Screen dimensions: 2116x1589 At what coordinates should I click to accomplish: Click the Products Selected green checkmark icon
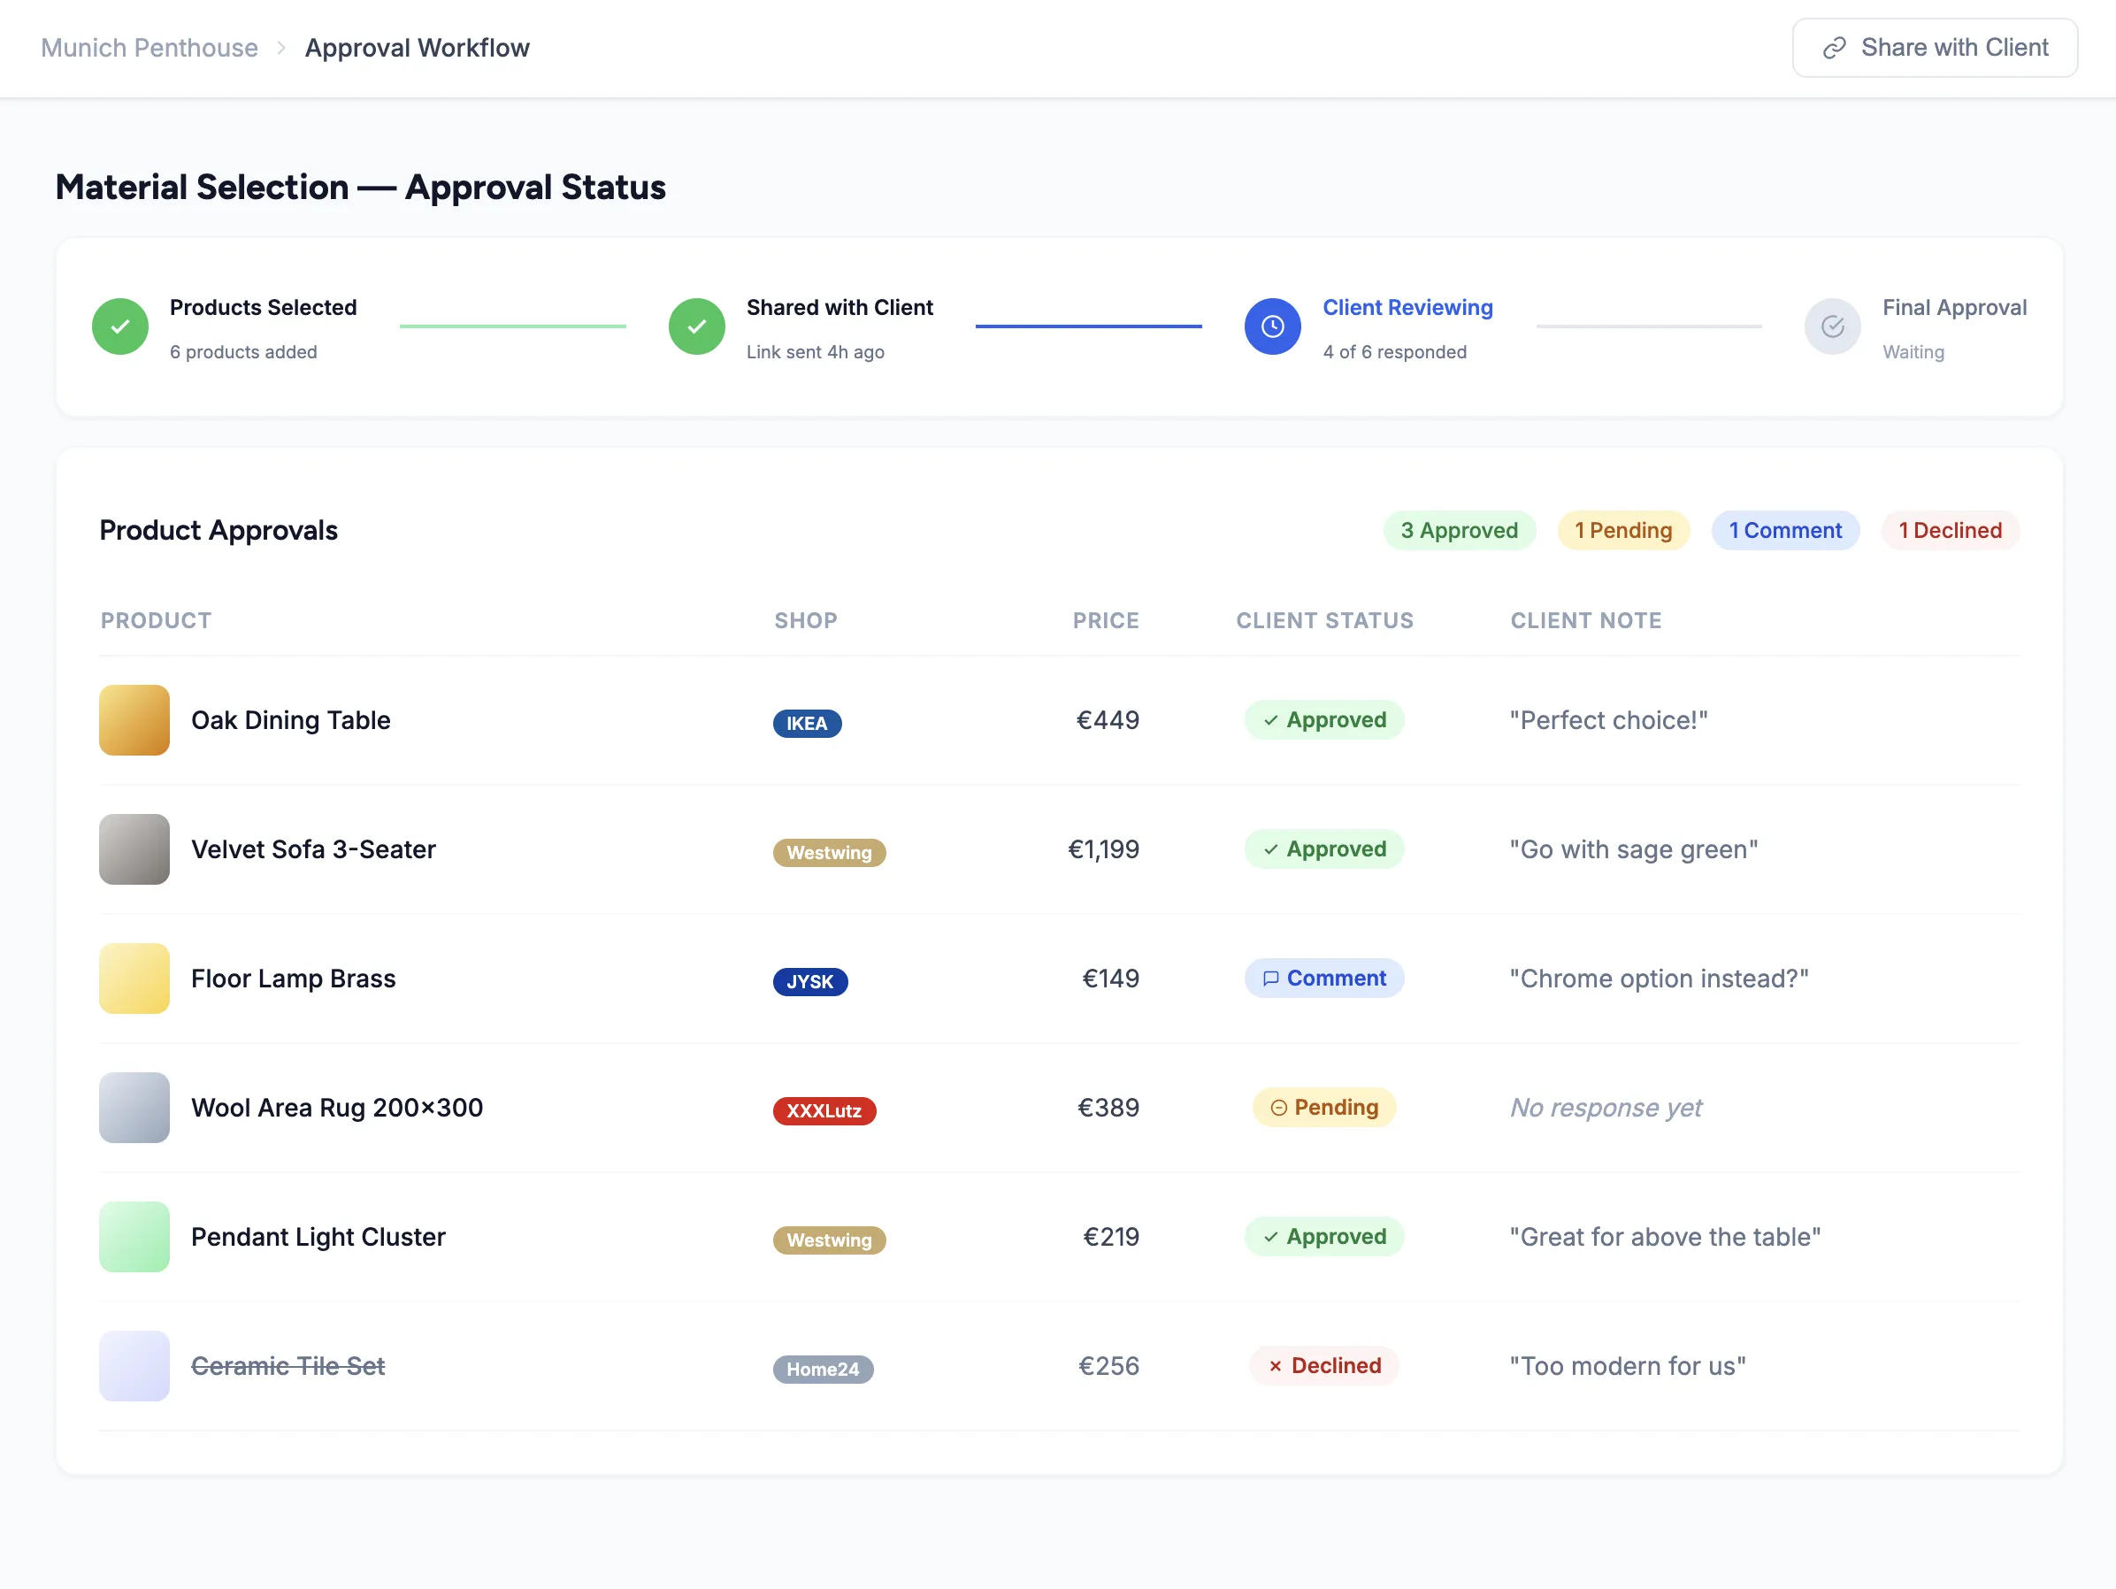(x=119, y=326)
